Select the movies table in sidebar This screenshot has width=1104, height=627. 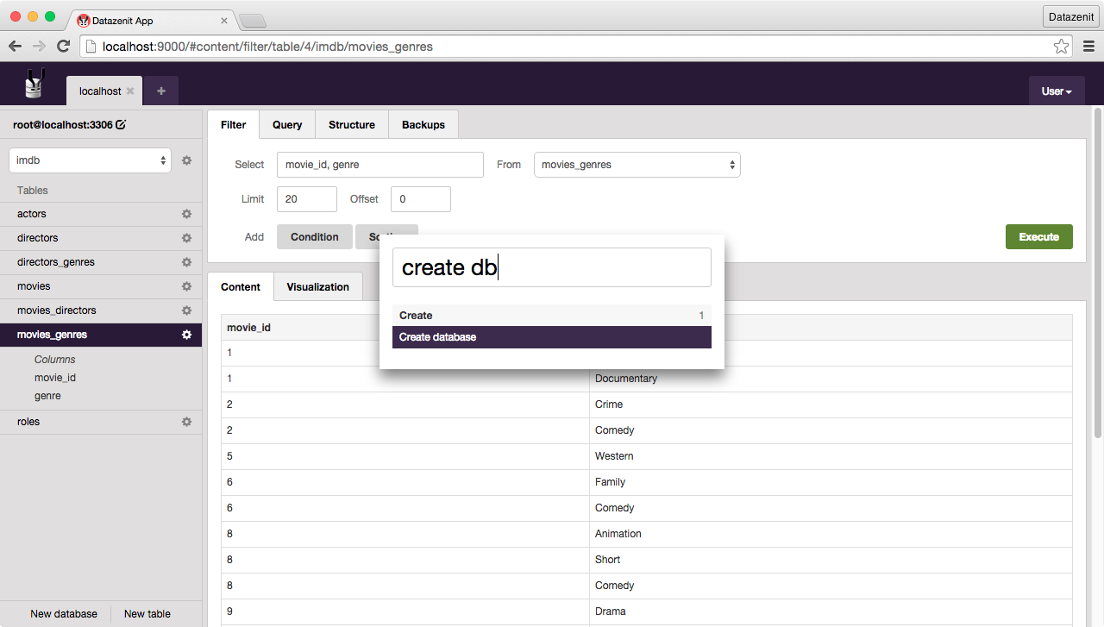coord(34,286)
